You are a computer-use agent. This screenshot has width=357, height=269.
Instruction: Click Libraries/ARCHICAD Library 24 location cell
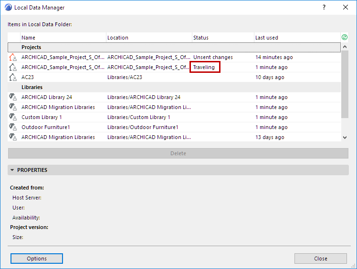click(x=144, y=97)
